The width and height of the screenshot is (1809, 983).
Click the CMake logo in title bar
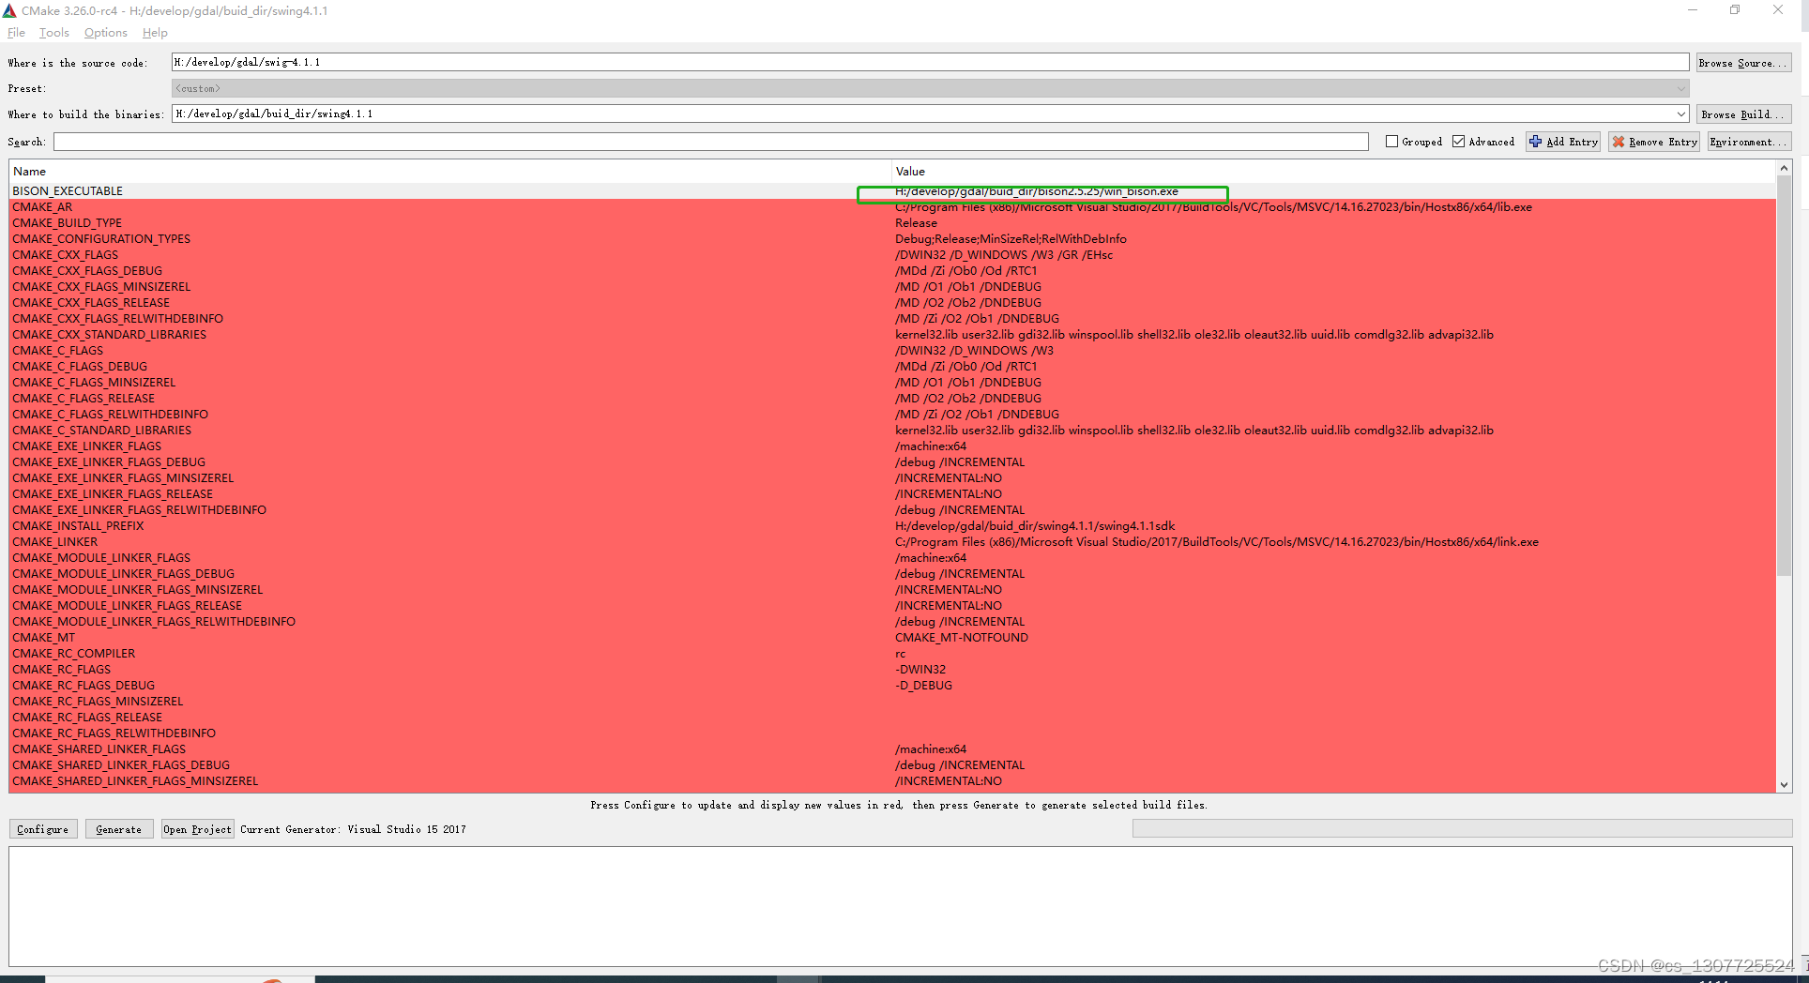[x=9, y=10]
